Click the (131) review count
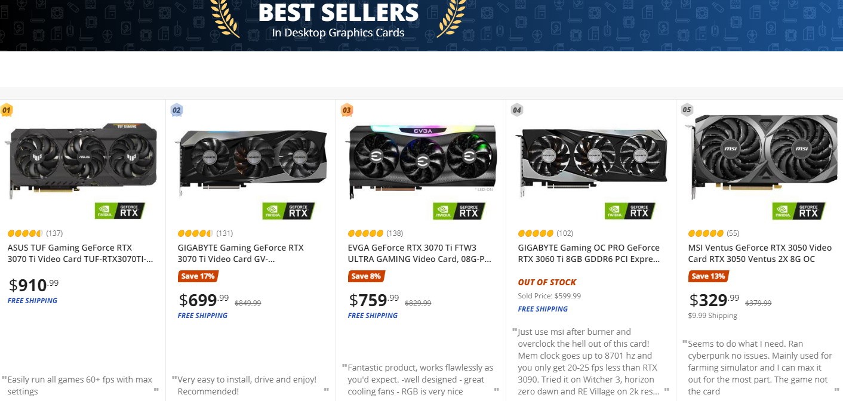This screenshot has height=401, width=843. pyautogui.click(x=224, y=233)
